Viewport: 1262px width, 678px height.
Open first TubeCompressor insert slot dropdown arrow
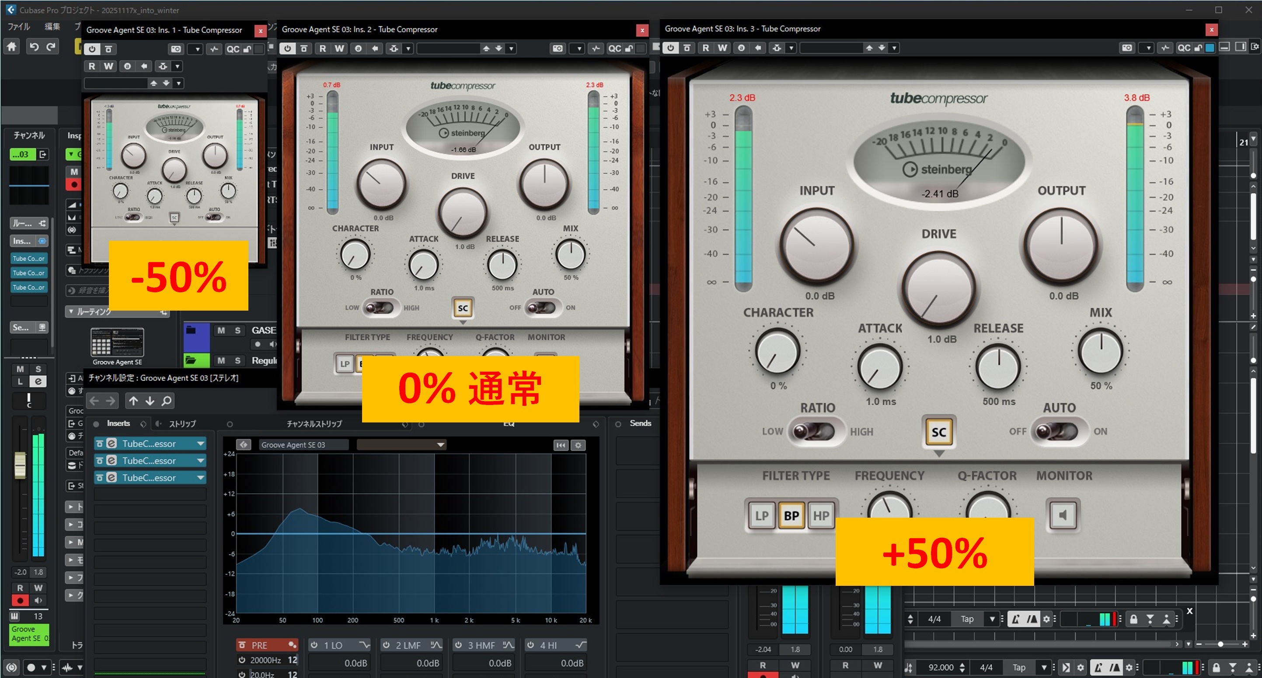(200, 443)
